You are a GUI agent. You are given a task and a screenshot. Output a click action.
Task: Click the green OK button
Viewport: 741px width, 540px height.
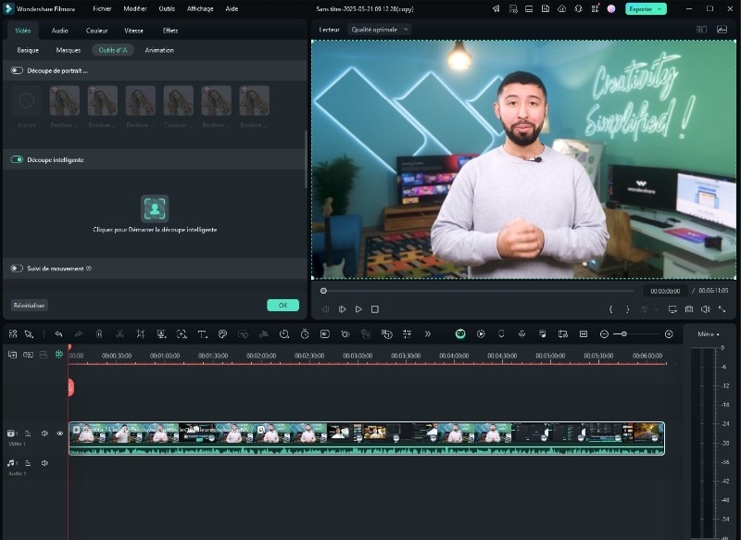[283, 305]
